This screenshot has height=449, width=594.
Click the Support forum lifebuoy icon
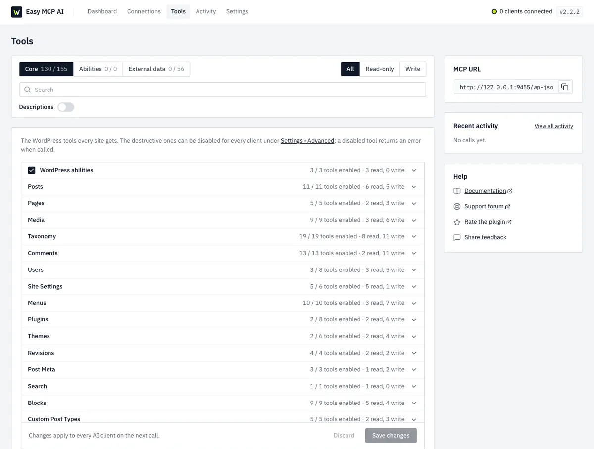(457, 206)
